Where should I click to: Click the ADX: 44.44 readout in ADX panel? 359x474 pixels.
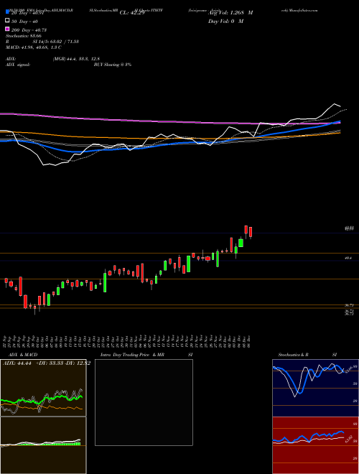17,363
